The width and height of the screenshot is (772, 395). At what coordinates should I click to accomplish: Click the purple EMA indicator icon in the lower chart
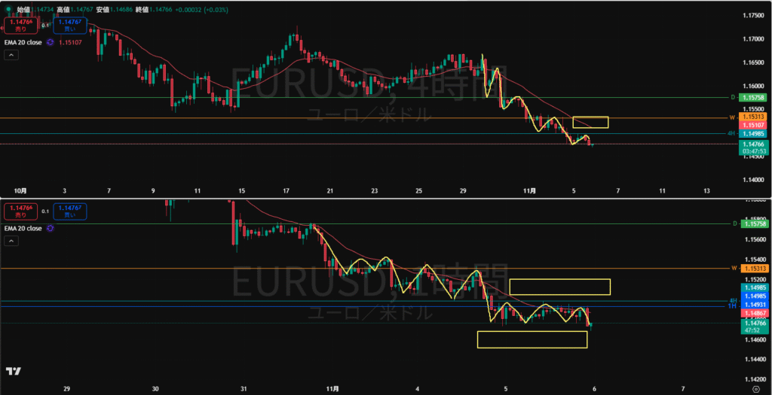pyautogui.click(x=50, y=227)
